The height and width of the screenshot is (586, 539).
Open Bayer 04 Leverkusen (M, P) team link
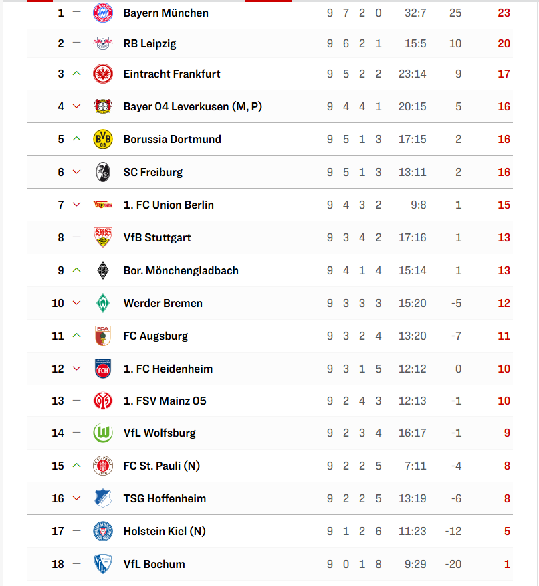[x=193, y=106]
